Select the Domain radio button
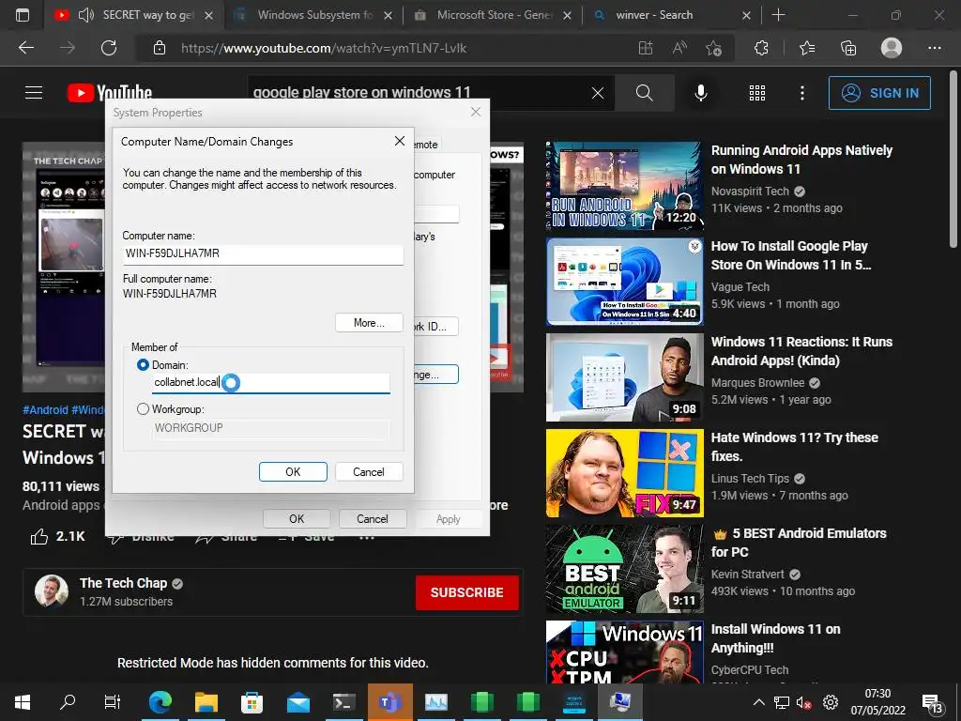961x721 pixels. (x=143, y=365)
